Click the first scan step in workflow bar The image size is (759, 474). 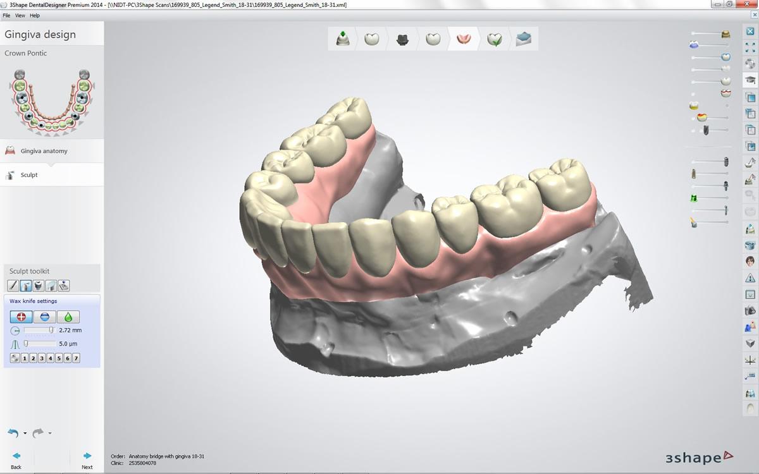342,39
